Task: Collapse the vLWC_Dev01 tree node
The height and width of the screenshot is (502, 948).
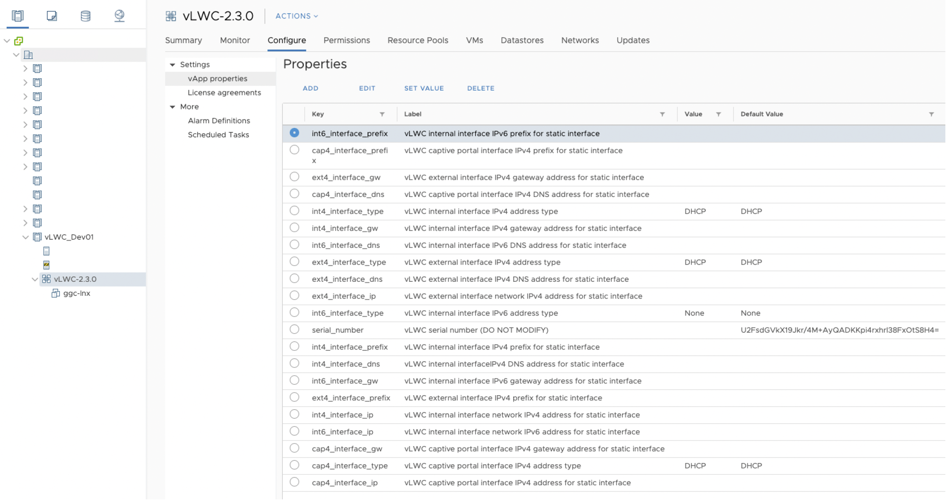Action: pos(26,237)
